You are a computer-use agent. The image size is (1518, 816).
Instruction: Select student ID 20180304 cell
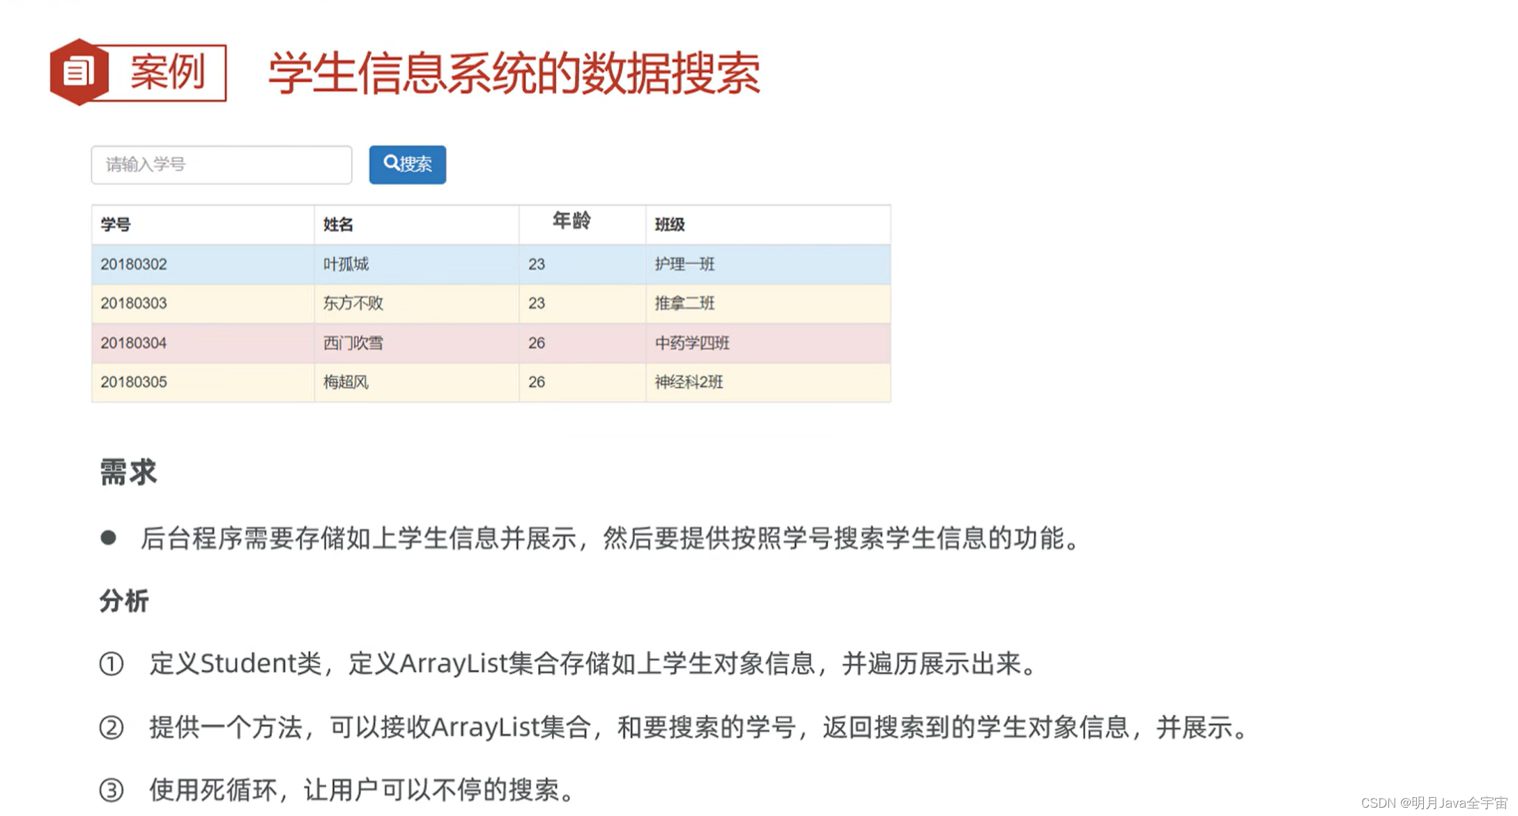134,343
